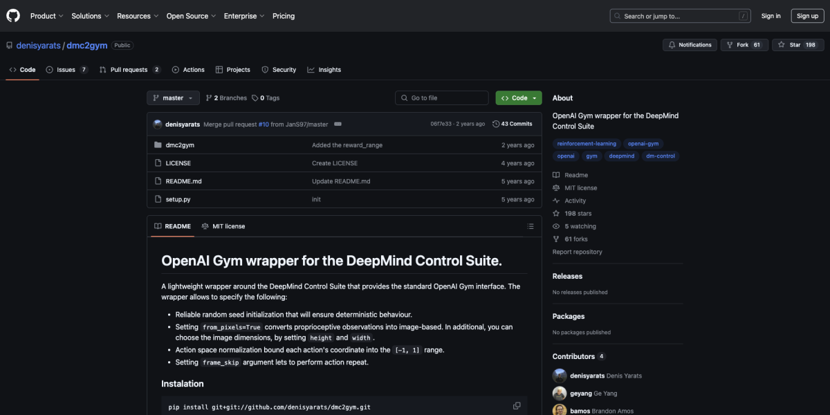Click the Sign up button
Viewport: 830px width, 415px height.
807,15
